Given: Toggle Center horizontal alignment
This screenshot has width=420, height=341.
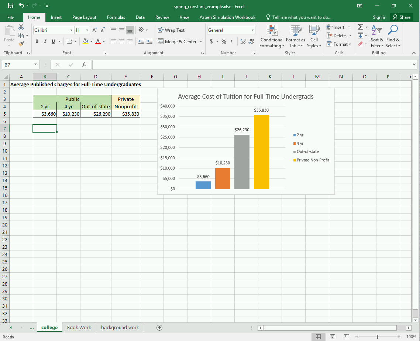Looking at the screenshot, I should point(121,41).
